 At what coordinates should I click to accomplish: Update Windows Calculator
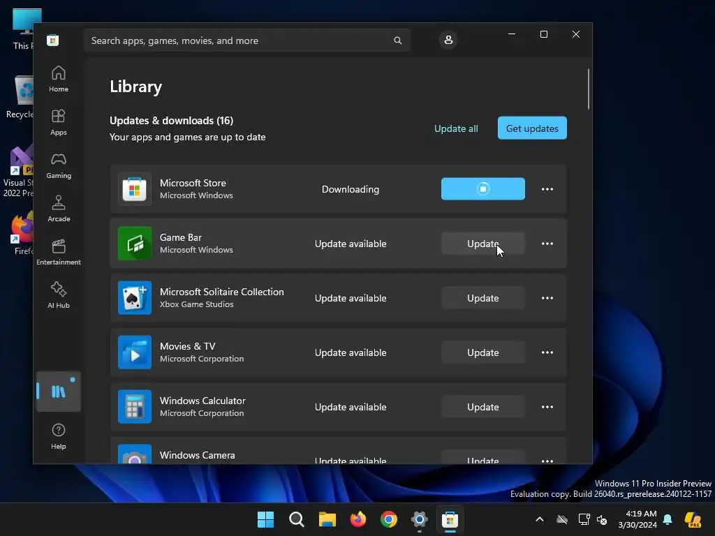click(x=483, y=407)
